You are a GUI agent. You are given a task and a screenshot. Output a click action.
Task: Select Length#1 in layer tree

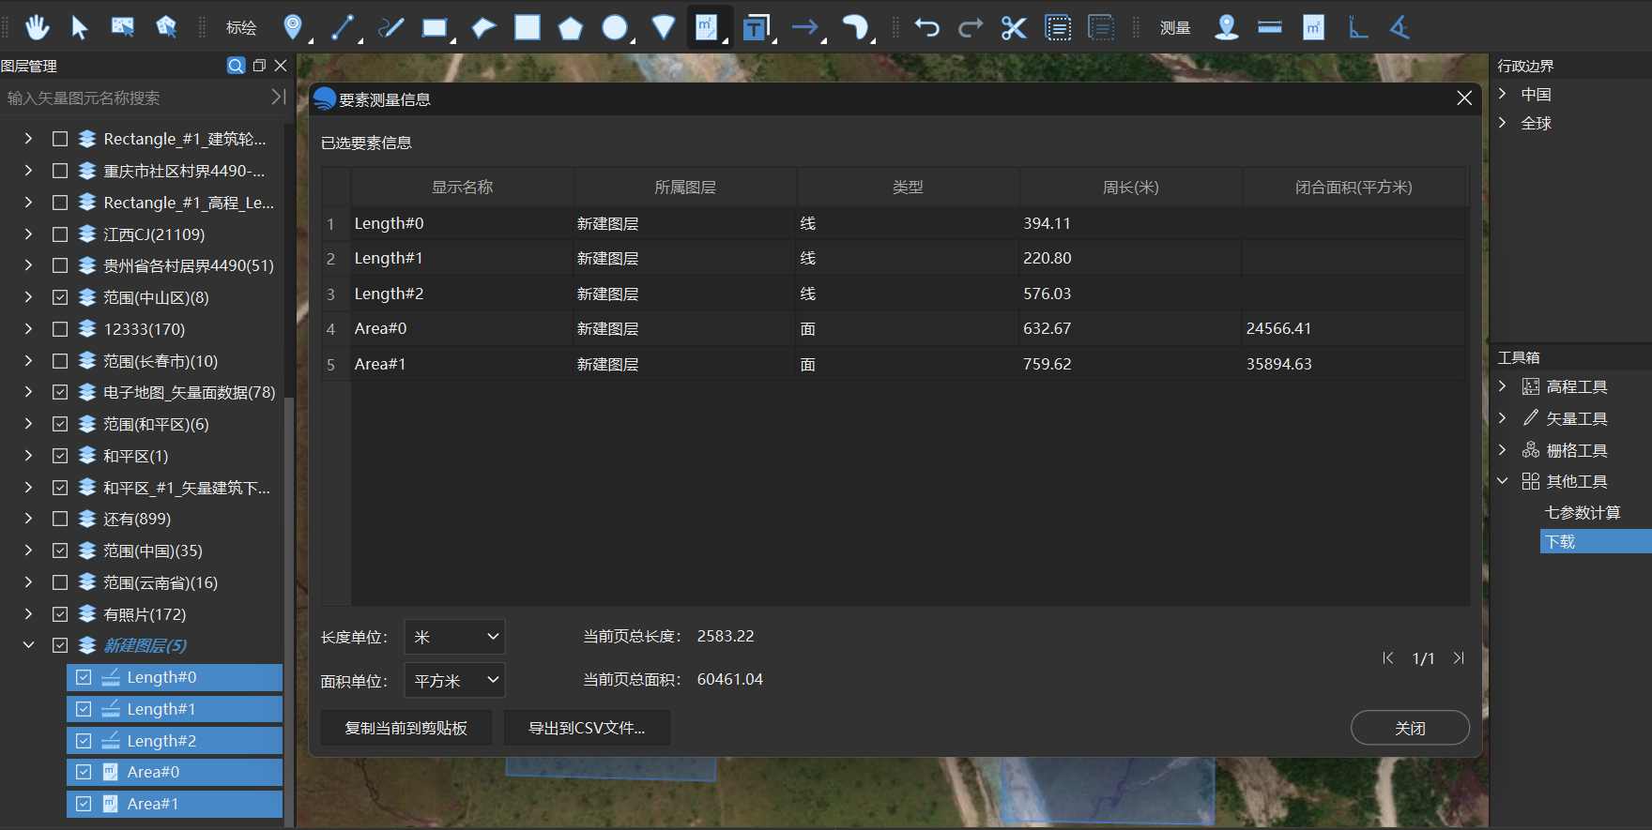point(175,709)
